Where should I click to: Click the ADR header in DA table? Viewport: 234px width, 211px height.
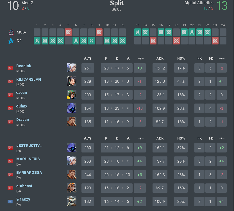(160, 138)
